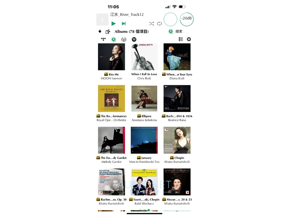The image size is (289, 216).
Task: Select the Ellipses album cover
Action: coord(144,98)
